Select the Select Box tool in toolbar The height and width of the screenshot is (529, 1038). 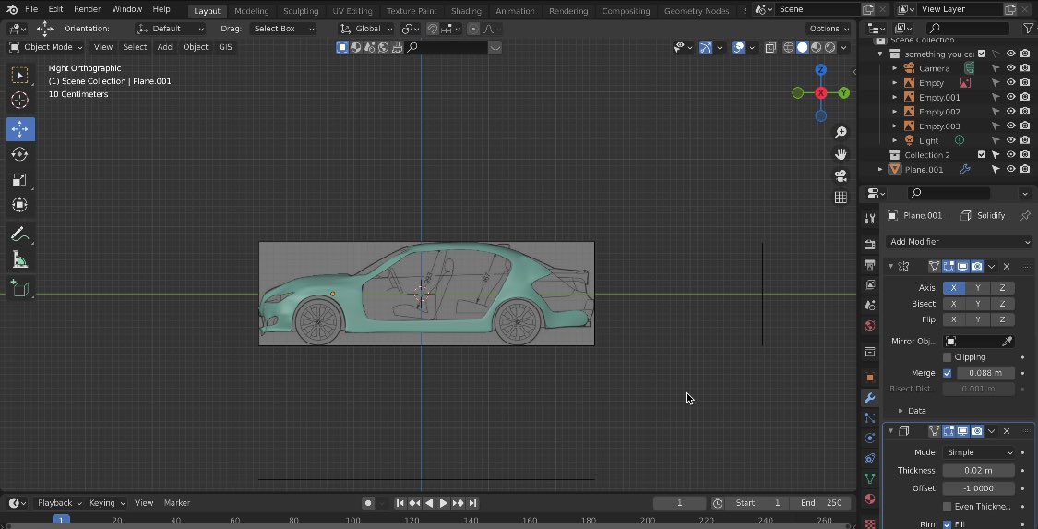pos(20,76)
